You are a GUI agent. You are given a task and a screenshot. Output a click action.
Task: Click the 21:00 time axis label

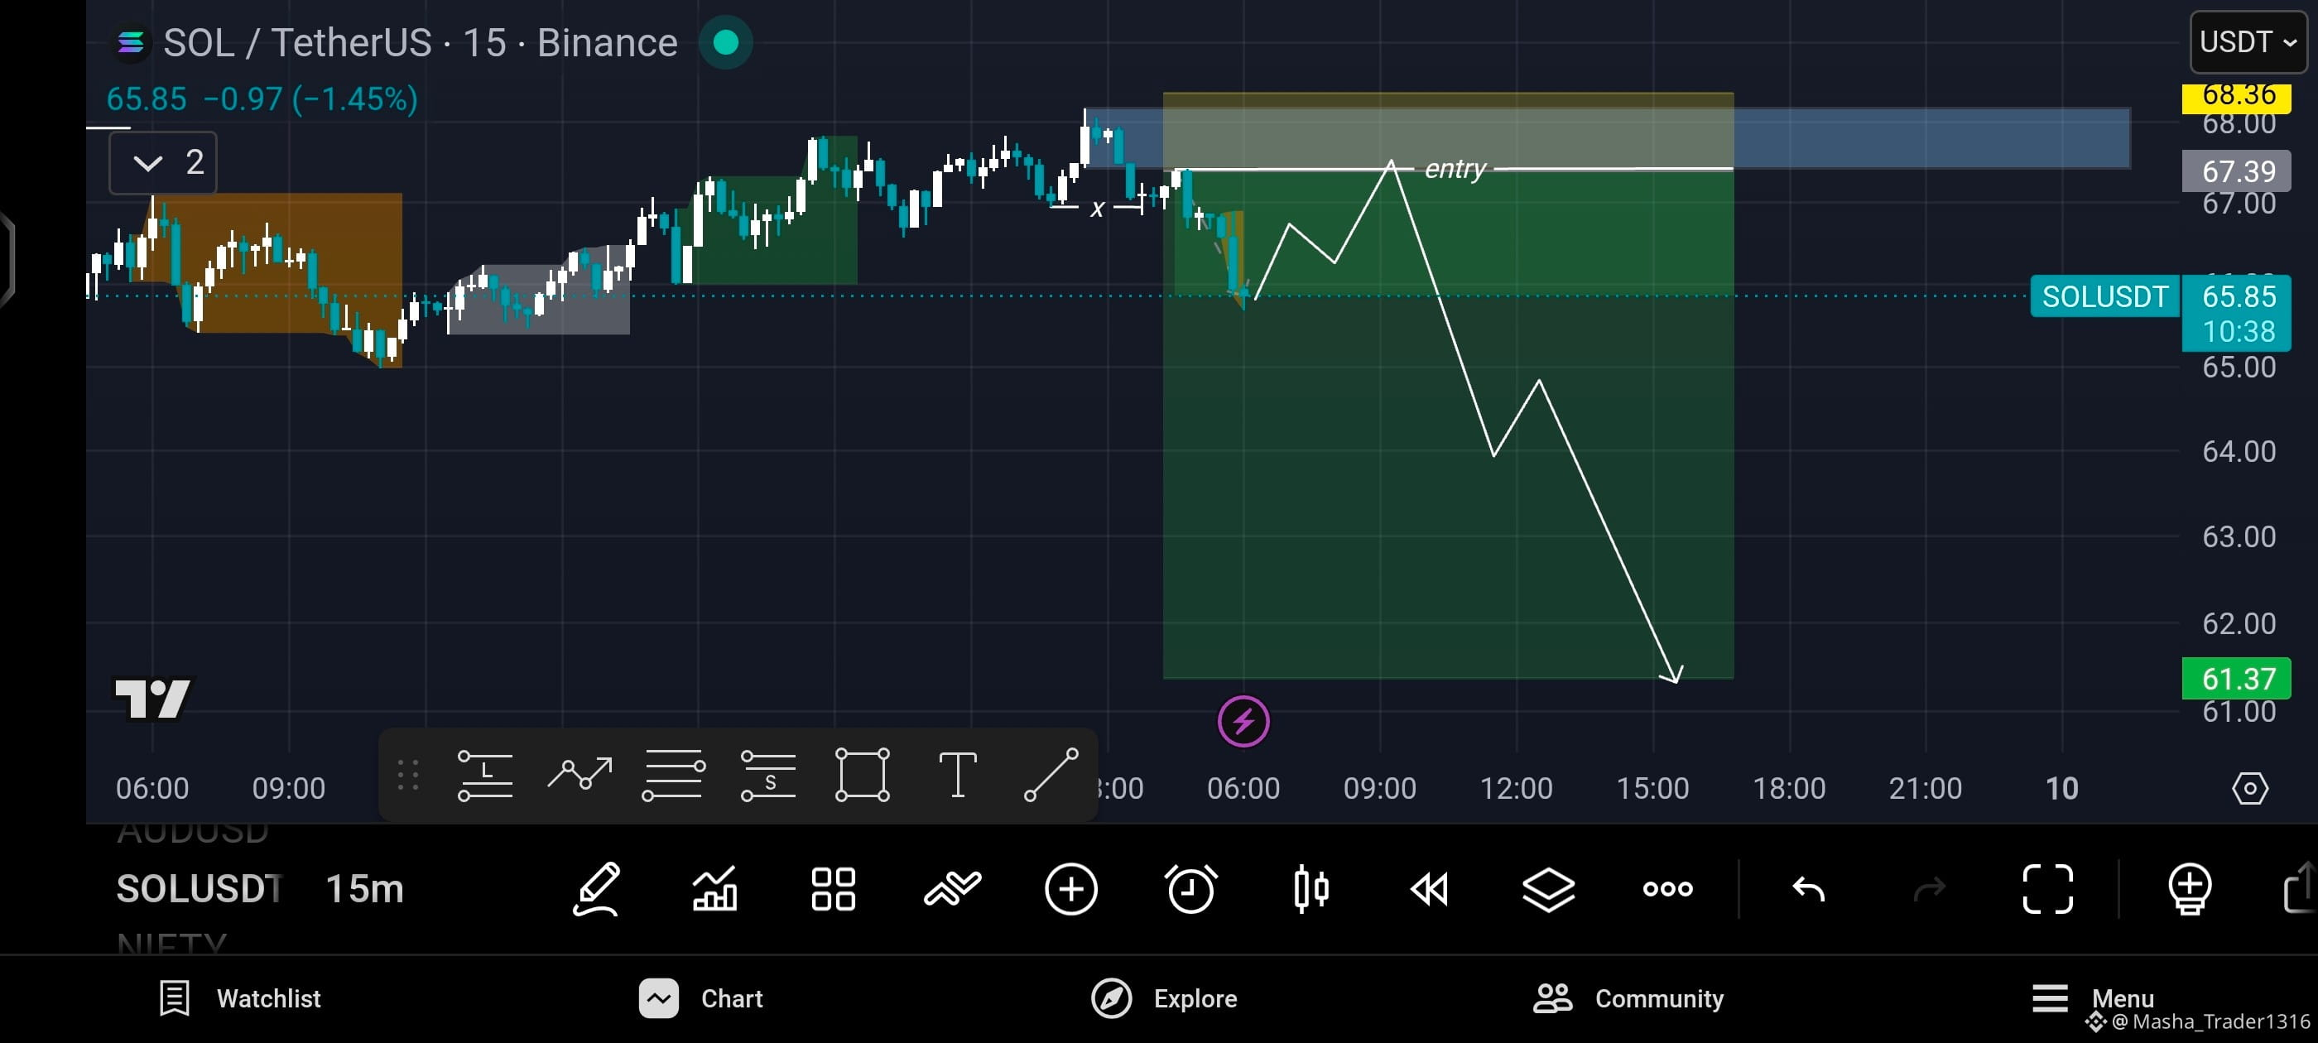tap(1925, 788)
